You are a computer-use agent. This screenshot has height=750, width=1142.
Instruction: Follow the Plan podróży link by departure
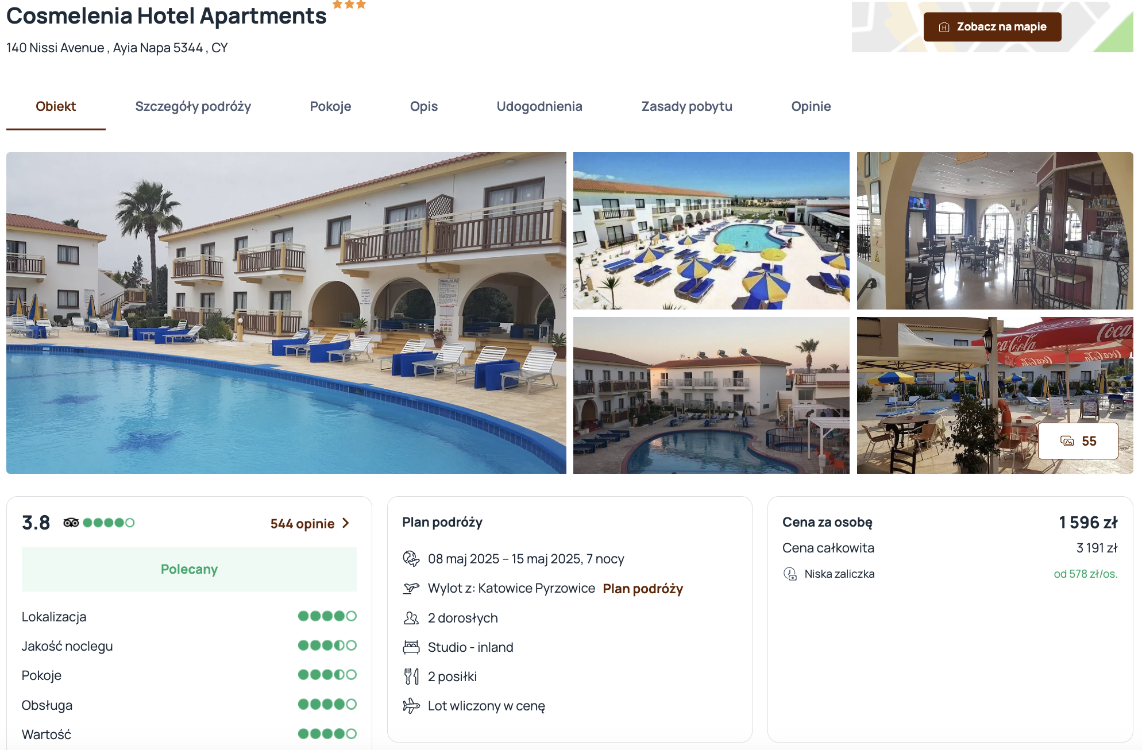[x=643, y=589]
